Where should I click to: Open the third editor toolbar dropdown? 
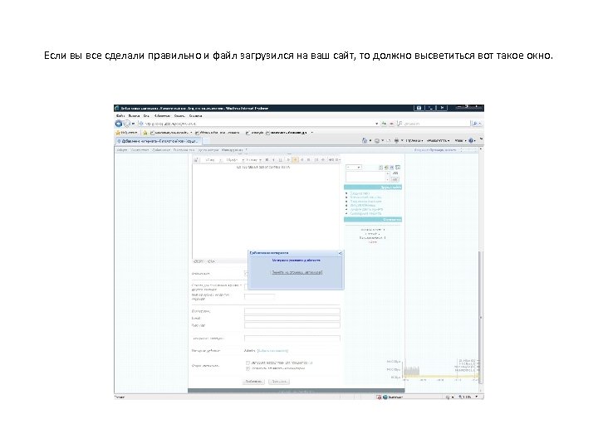point(253,159)
